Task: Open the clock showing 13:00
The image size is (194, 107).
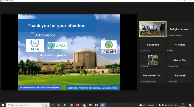Action: 182,105
